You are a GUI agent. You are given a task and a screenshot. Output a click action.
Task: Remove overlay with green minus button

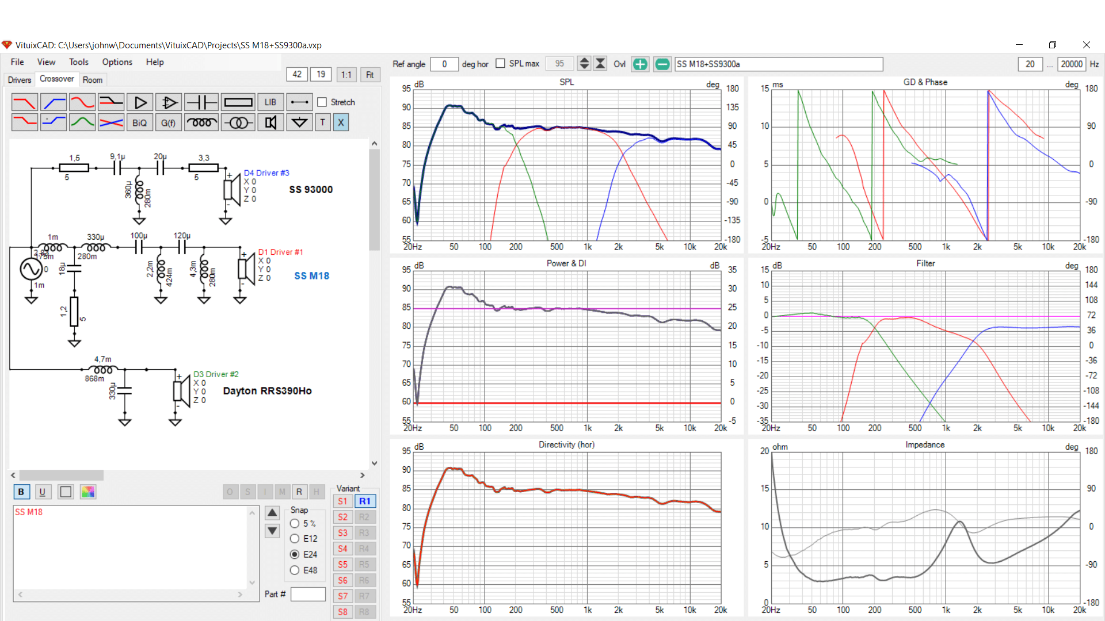662,64
